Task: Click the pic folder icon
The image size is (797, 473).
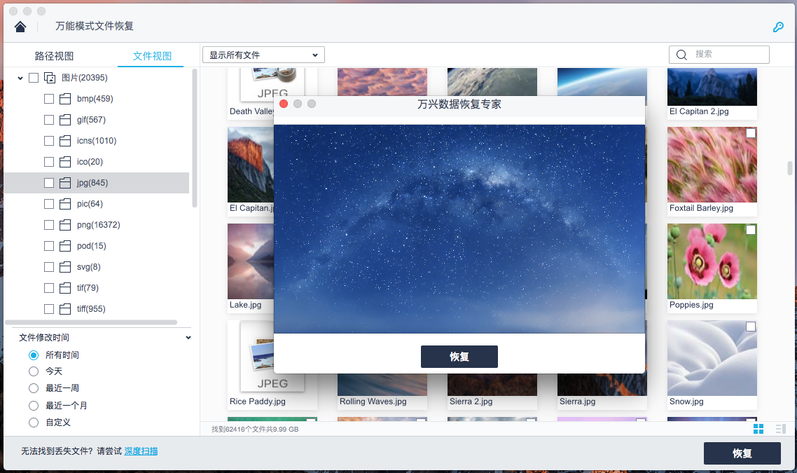Action: 65,204
